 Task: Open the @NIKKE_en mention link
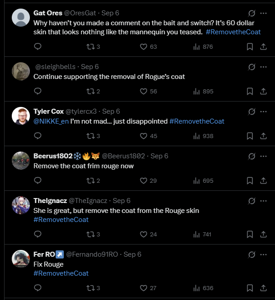(51, 121)
